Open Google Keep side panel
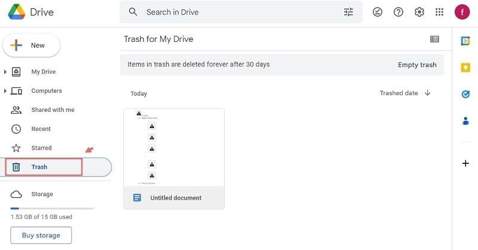478x250 pixels. coord(465,68)
